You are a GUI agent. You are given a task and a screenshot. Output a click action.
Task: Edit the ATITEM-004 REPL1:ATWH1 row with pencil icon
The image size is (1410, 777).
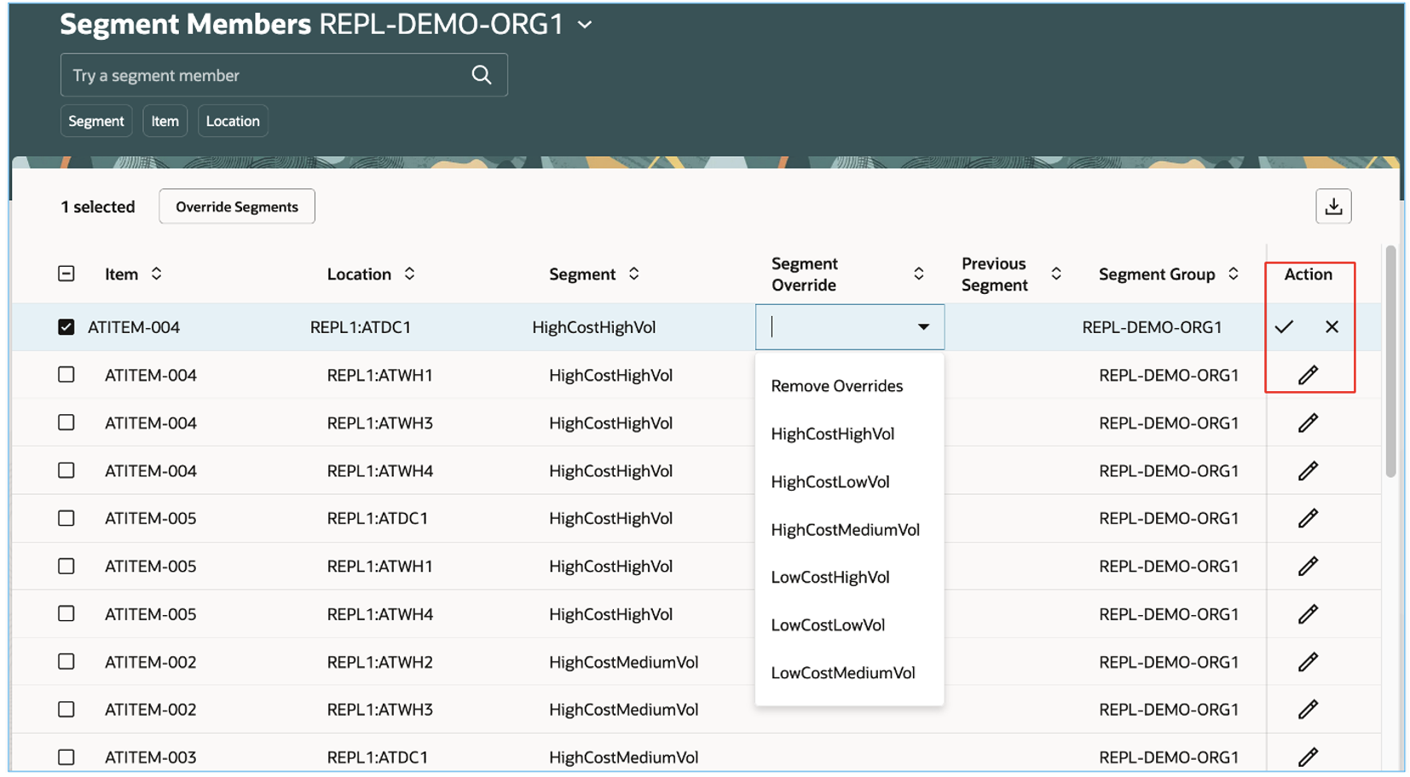tap(1310, 374)
